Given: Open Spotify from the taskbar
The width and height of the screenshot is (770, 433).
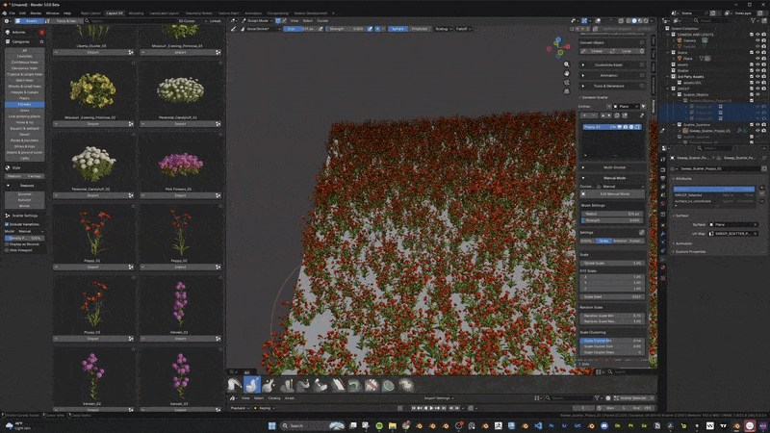Looking at the screenshot, I should tap(379, 425).
